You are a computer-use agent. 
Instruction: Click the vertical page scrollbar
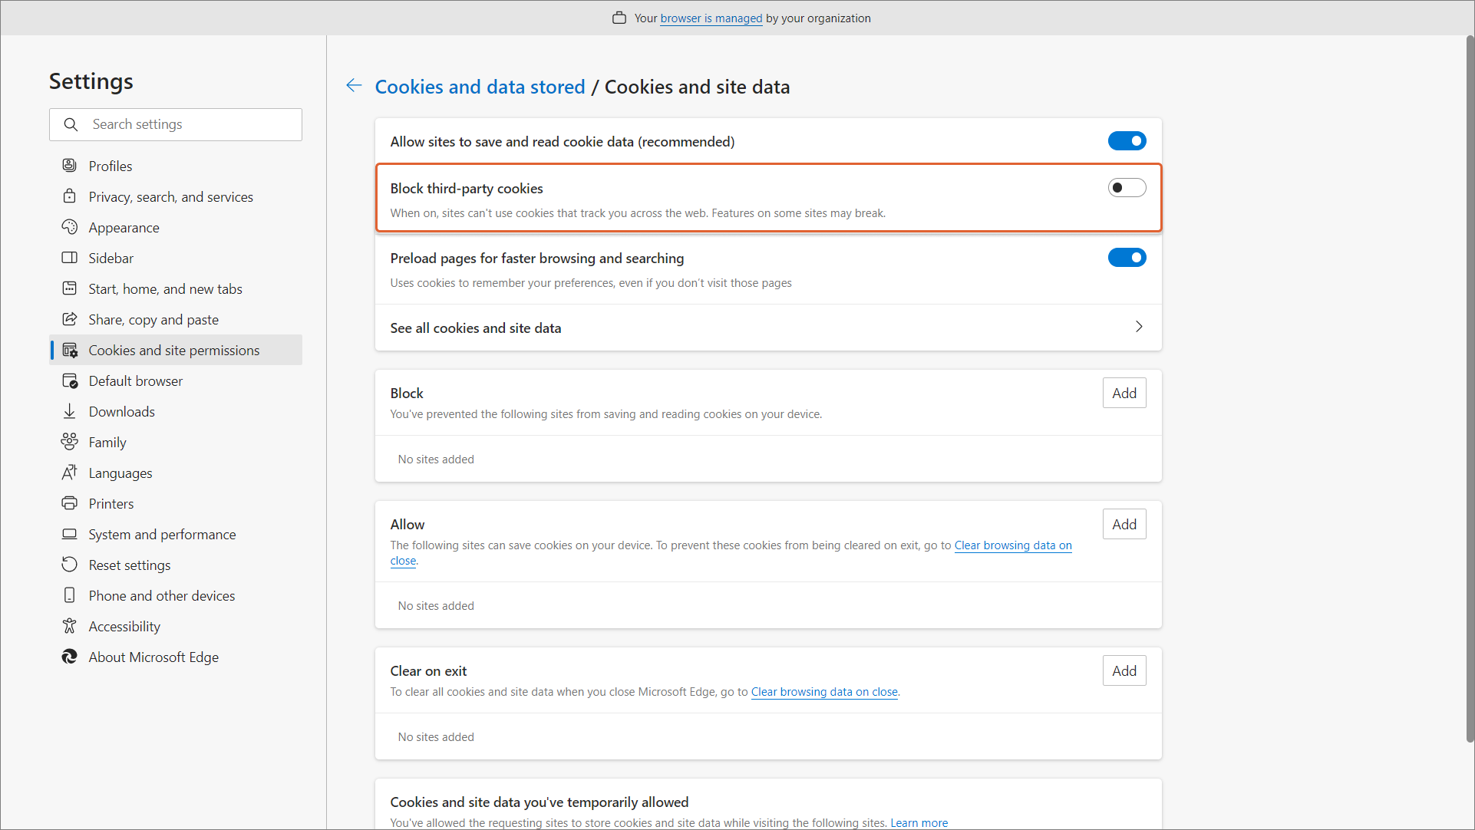[x=1469, y=384]
